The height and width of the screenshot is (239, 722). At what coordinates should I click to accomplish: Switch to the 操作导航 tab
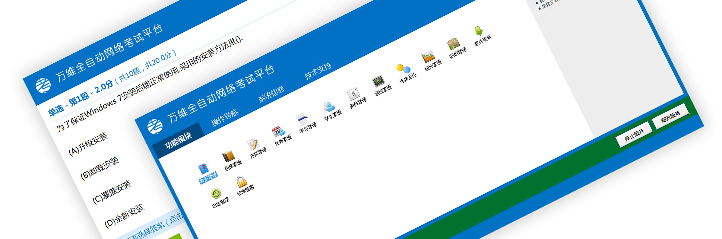[225, 118]
